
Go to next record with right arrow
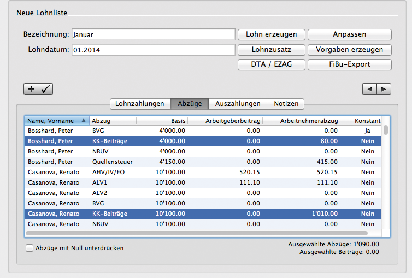[384, 89]
